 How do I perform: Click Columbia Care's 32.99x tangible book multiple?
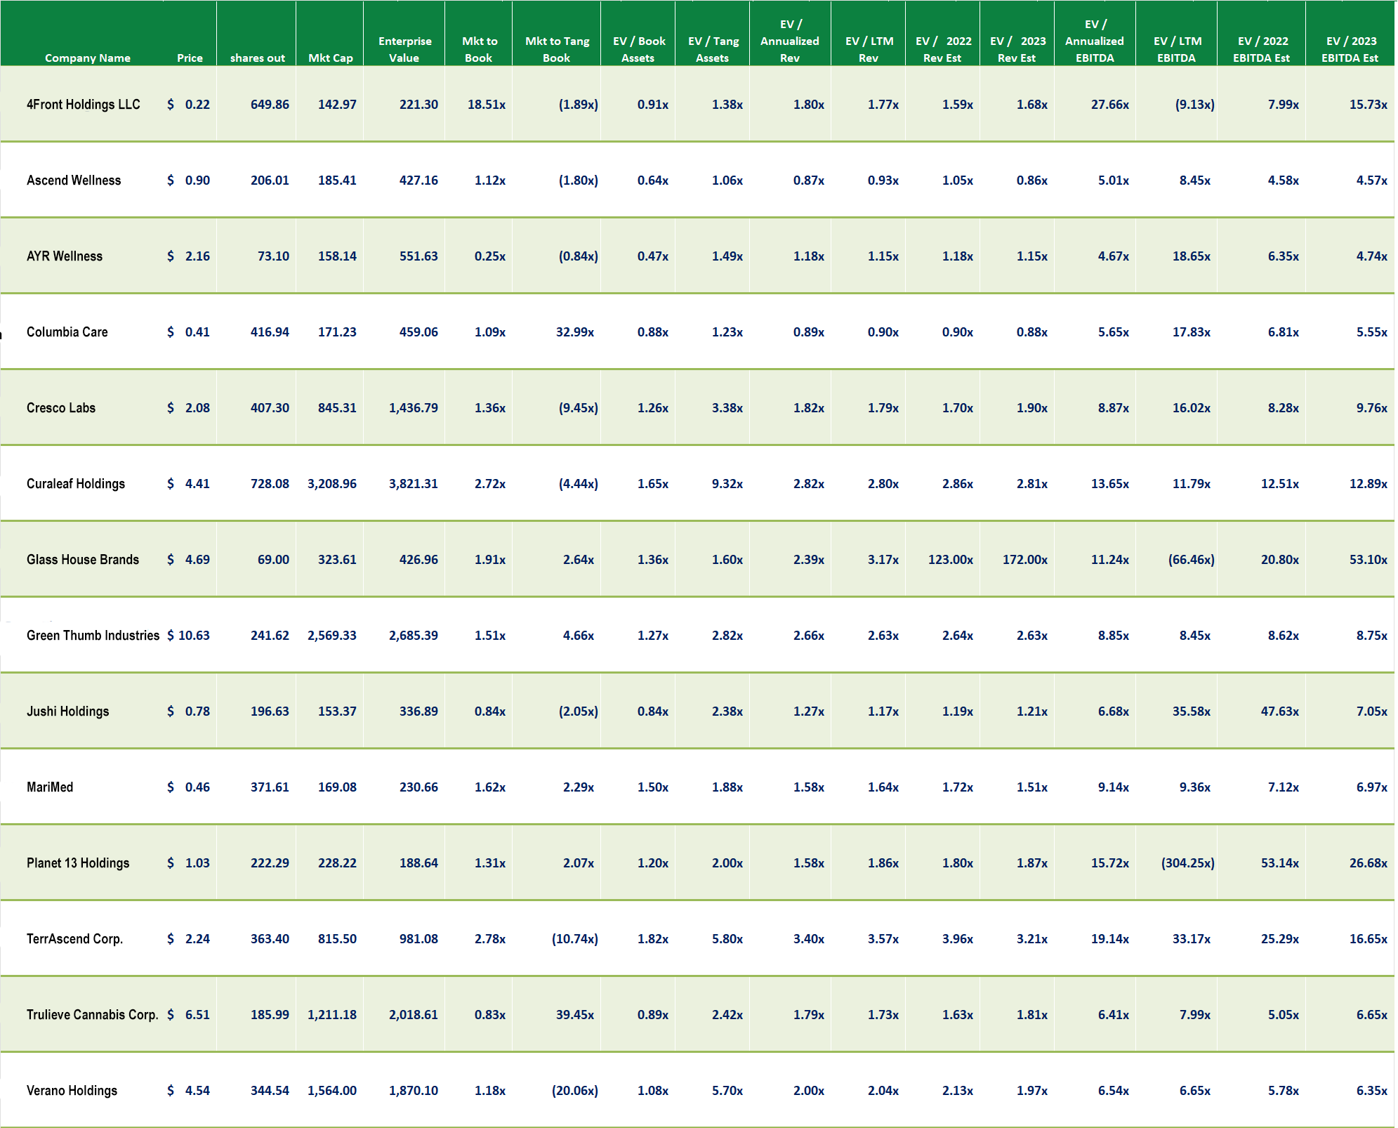(575, 332)
